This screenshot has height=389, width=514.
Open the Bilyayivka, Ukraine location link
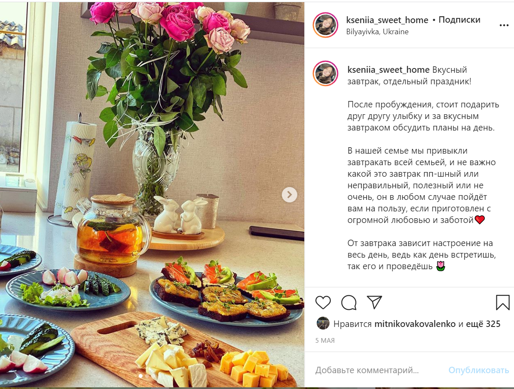[377, 32]
